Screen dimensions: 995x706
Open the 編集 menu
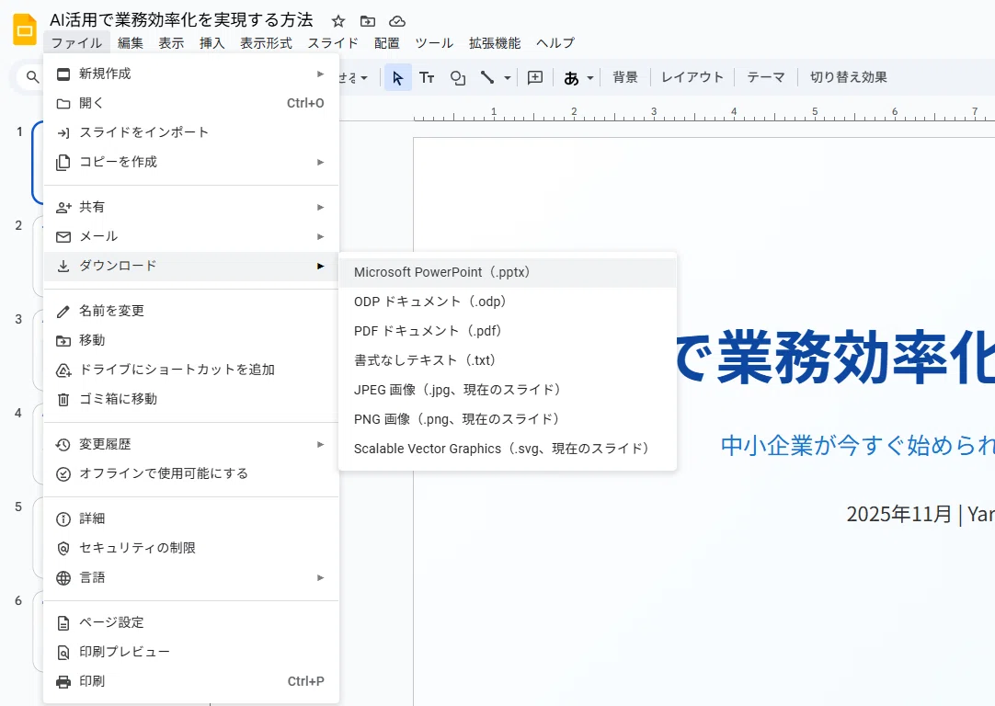(131, 42)
